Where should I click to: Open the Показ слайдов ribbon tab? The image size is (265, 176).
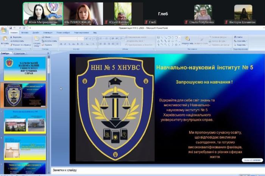[x=63, y=33]
